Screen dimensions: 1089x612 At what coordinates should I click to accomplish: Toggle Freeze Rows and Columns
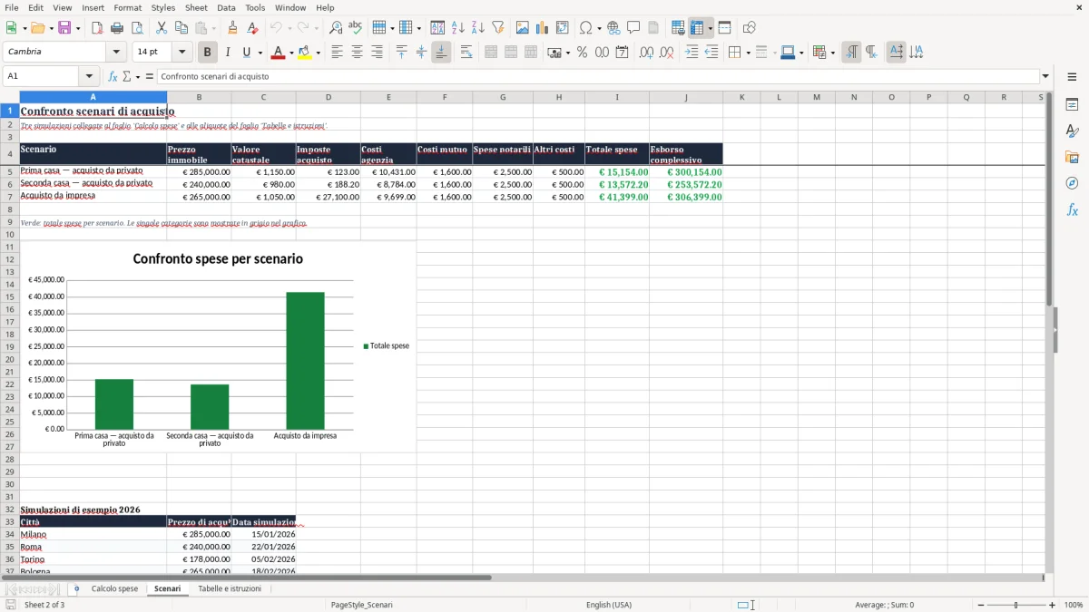pos(697,28)
